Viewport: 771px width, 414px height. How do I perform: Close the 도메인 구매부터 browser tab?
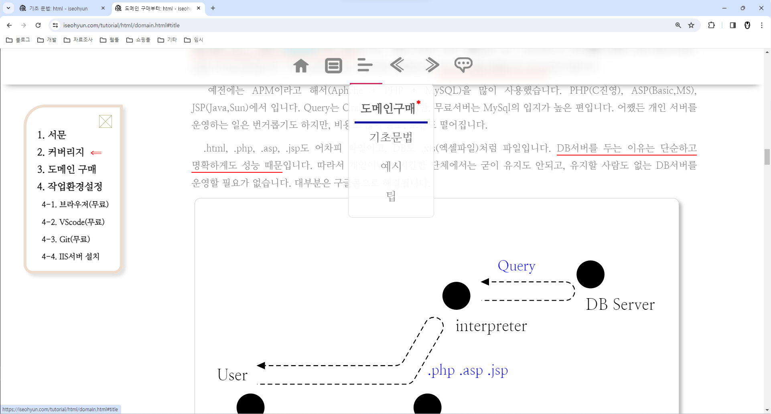click(x=199, y=8)
